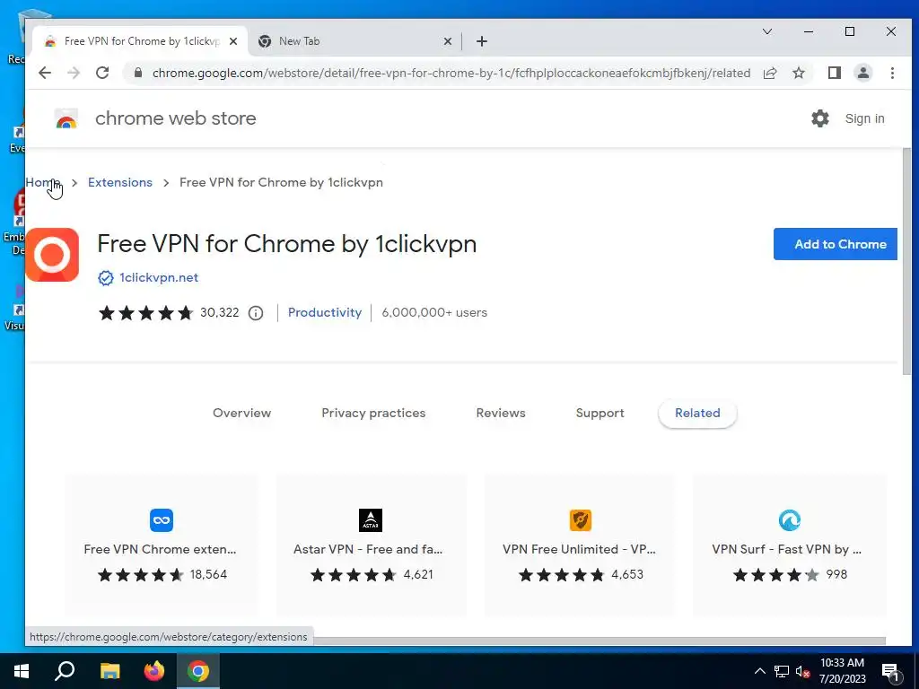Click the forward navigation arrow

(x=74, y=73)
